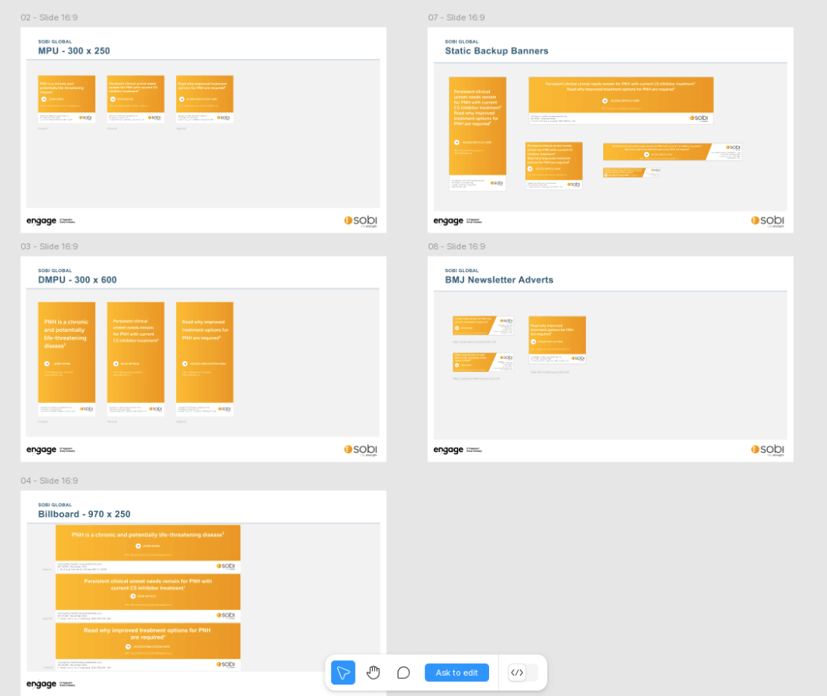The height and width of the screenshot is (696, 827).
Task: Select the Move cursor tool
Action: point(343,673)
